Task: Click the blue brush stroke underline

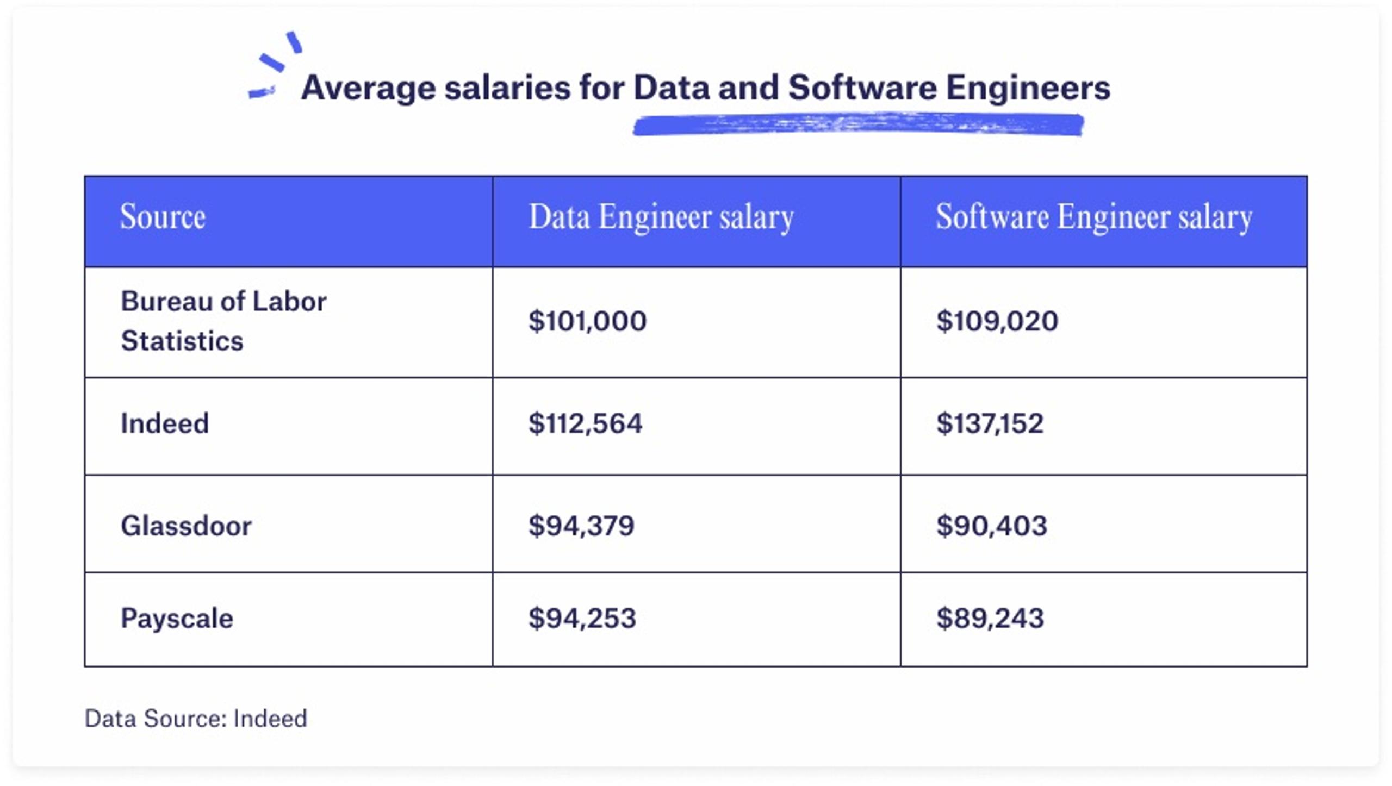Action: 859,124
